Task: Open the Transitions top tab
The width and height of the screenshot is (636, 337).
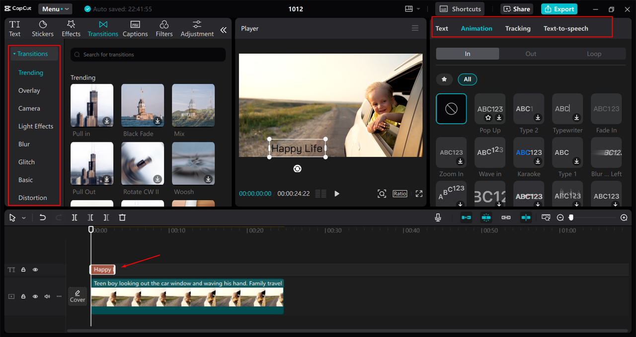Action: coord(103,29)
